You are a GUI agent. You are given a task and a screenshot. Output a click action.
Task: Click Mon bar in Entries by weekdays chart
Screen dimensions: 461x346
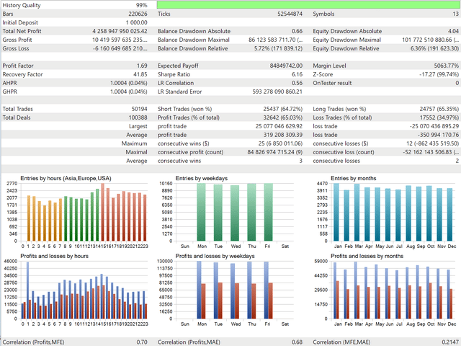[200, 212]
